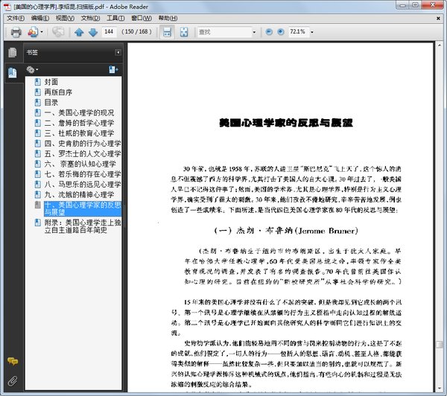Open the 工具(T) menu
The image size is (447, 396).
tap(115, 18)
